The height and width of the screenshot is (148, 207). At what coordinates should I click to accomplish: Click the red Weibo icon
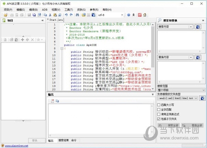tap(140, 15)
